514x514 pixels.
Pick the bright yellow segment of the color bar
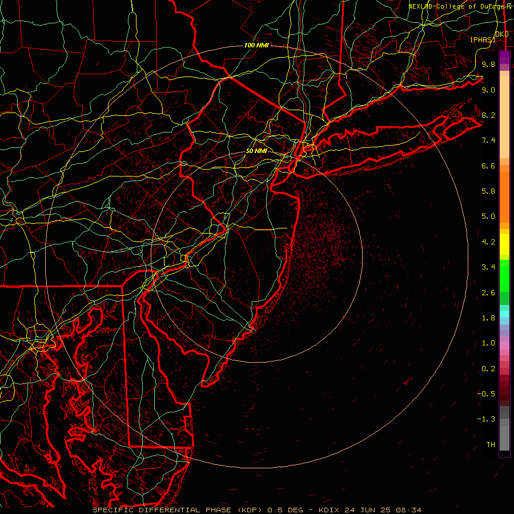pos(504,244)
